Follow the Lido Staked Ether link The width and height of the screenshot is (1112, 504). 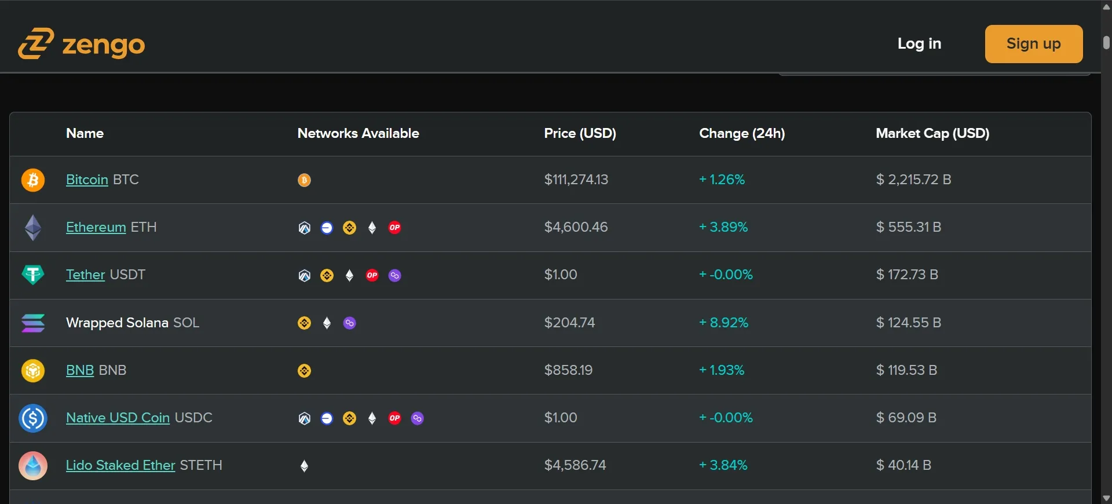point(120,465)
